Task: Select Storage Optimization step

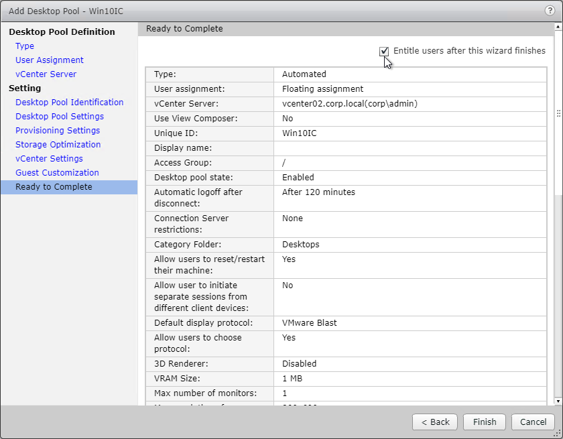Action: coord(58,144)
